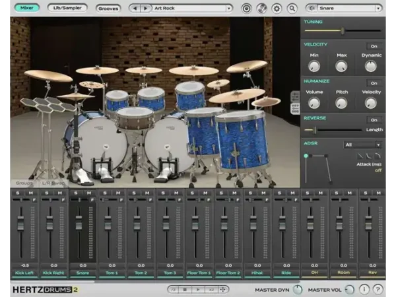Viewport: 396px width, 297px height.
Task: Click the Humanize Volume knob
Action: [314, 104]
